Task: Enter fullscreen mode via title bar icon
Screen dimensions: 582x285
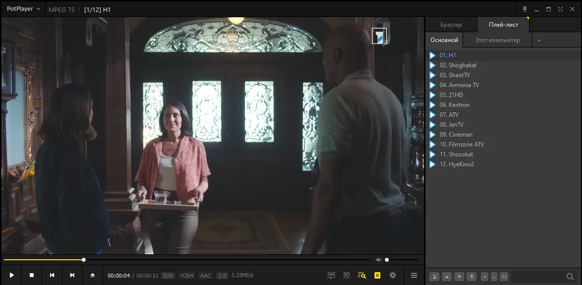Action: (x=560, y=9)
